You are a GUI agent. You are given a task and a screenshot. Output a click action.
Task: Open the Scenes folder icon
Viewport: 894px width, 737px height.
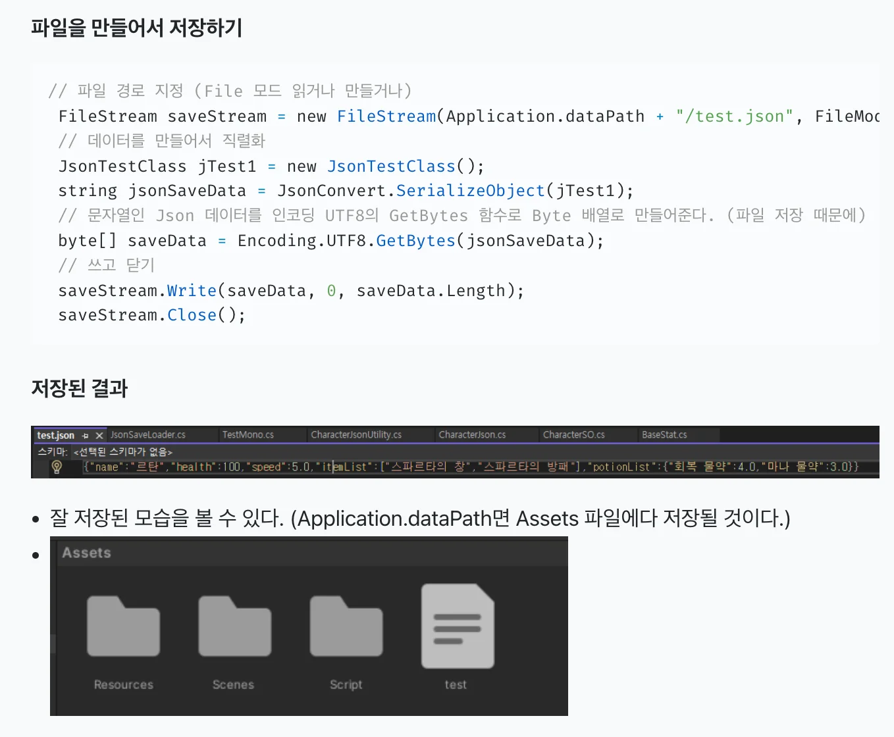tap(234, 626)
